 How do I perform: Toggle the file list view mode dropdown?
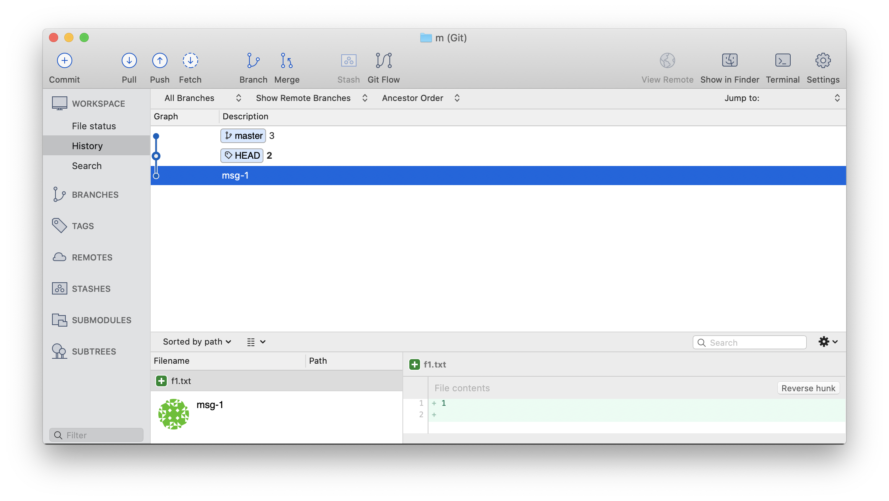(256, 342)
